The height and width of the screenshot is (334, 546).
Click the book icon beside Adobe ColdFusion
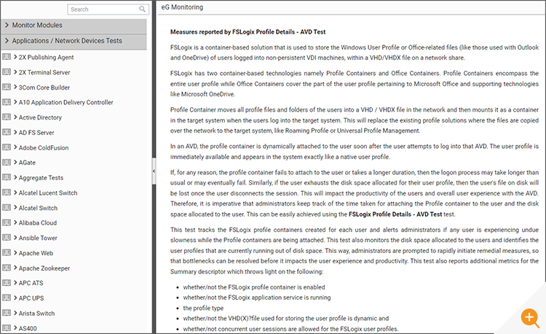tap(7, 147)
